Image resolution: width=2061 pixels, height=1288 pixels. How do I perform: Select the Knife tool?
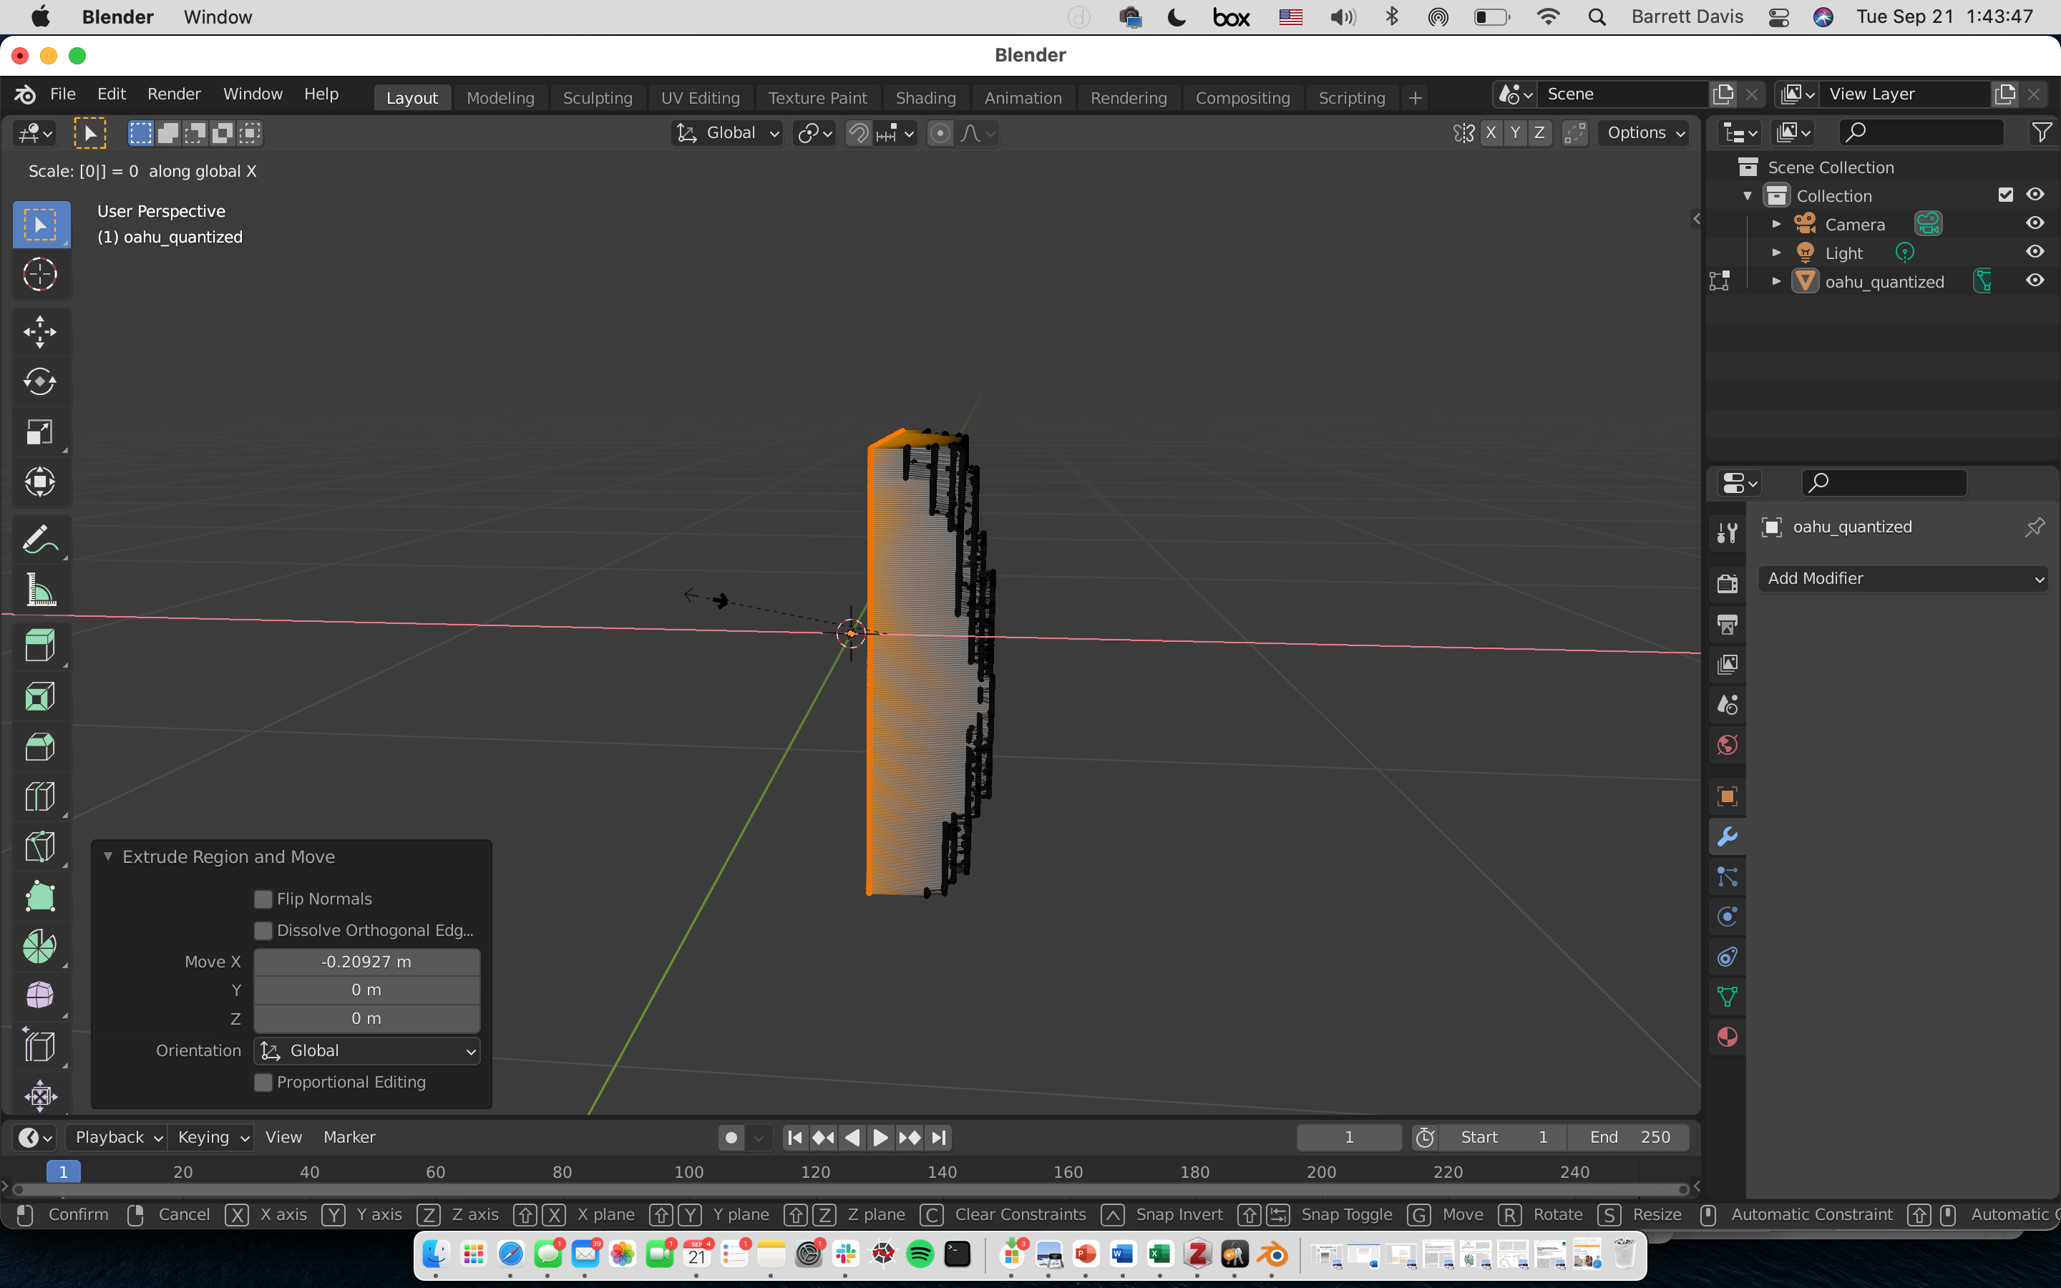40,847
